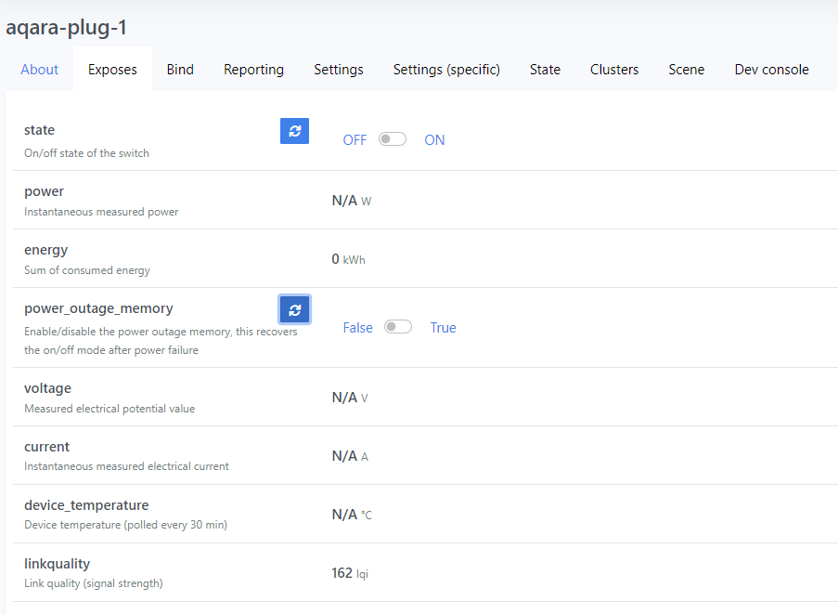Image resolution: width=838 pixels, height=614 pixels.
Task: Open the Dev console tab
Action: tap(771, 70)
